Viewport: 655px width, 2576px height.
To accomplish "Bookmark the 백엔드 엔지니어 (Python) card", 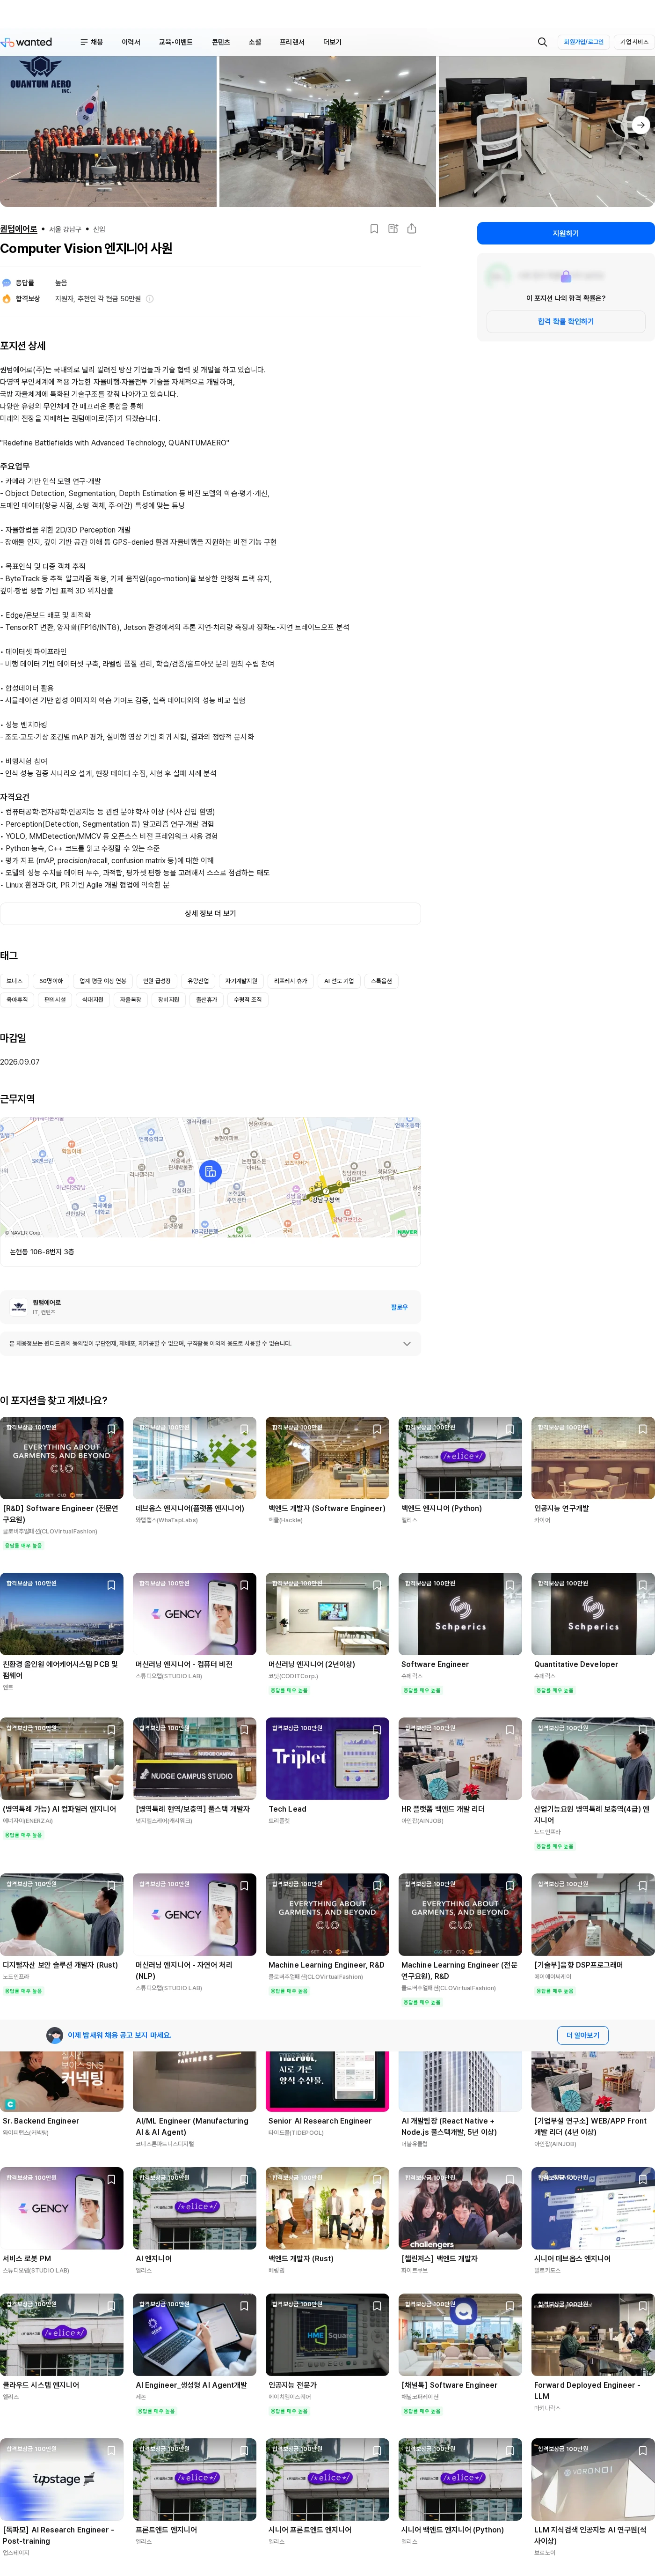I will click(510, 1429).
